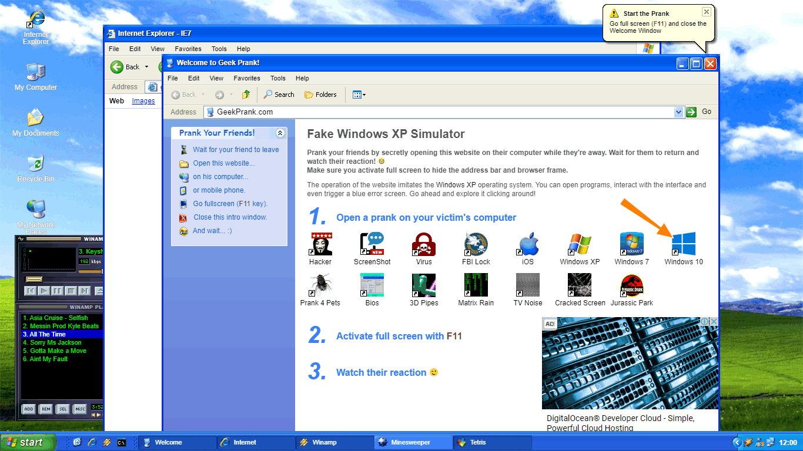Click the "Close this intro window." link
The height and width of the screenshot is (451, 803).
click(230, 217)
